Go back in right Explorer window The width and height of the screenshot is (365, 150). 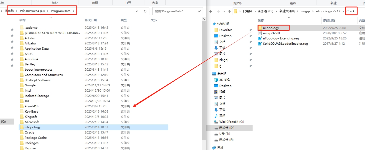click(x=211, y=11)
